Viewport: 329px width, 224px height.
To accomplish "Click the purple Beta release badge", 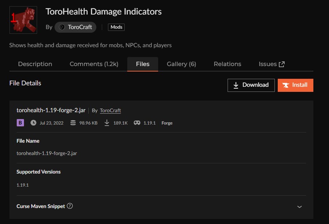I will 20,123.
